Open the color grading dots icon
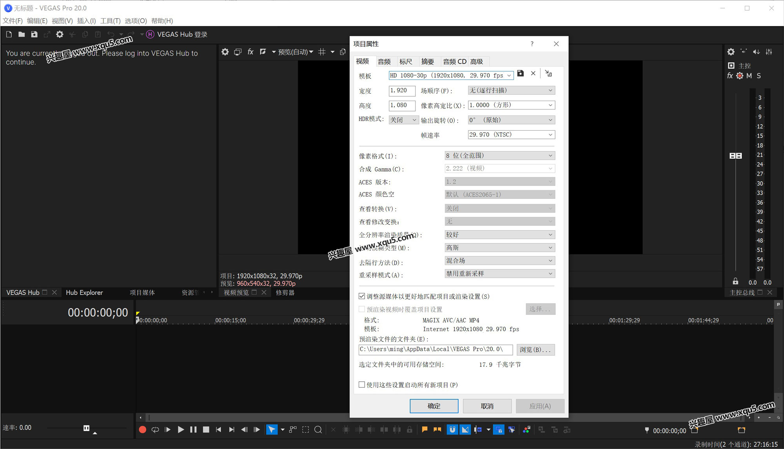Image resolution: width=784 pixels, height=449 pixels. pyautogui.click(x=526, y=430)
